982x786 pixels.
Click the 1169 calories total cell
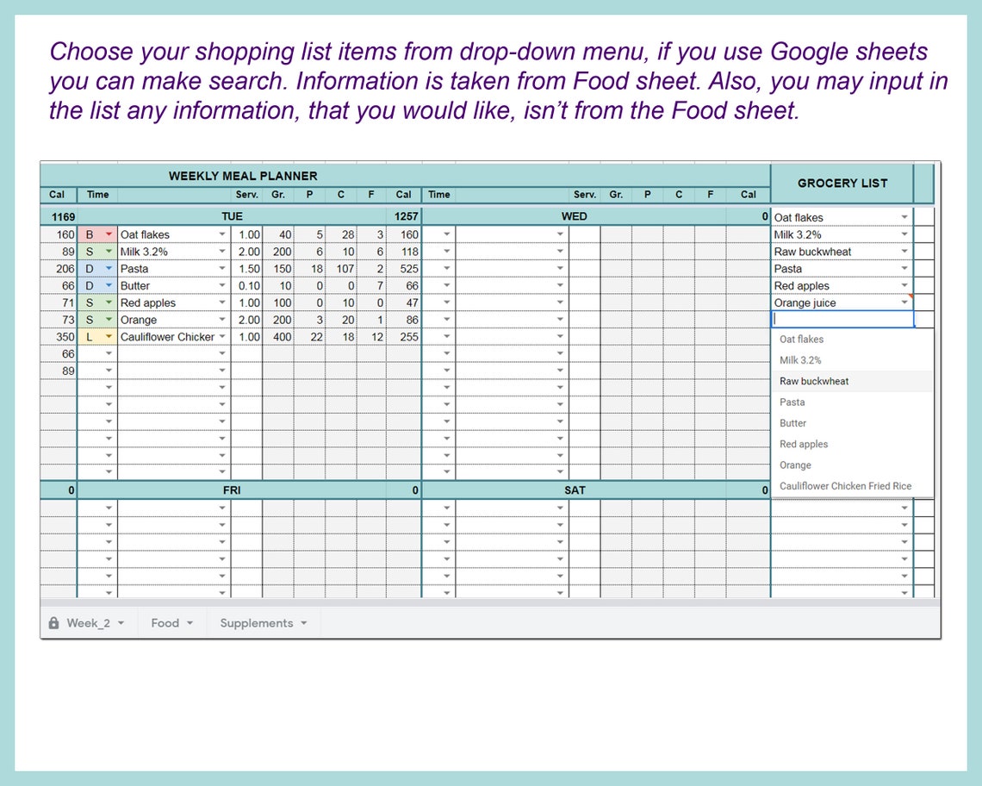tap(59, 217)
